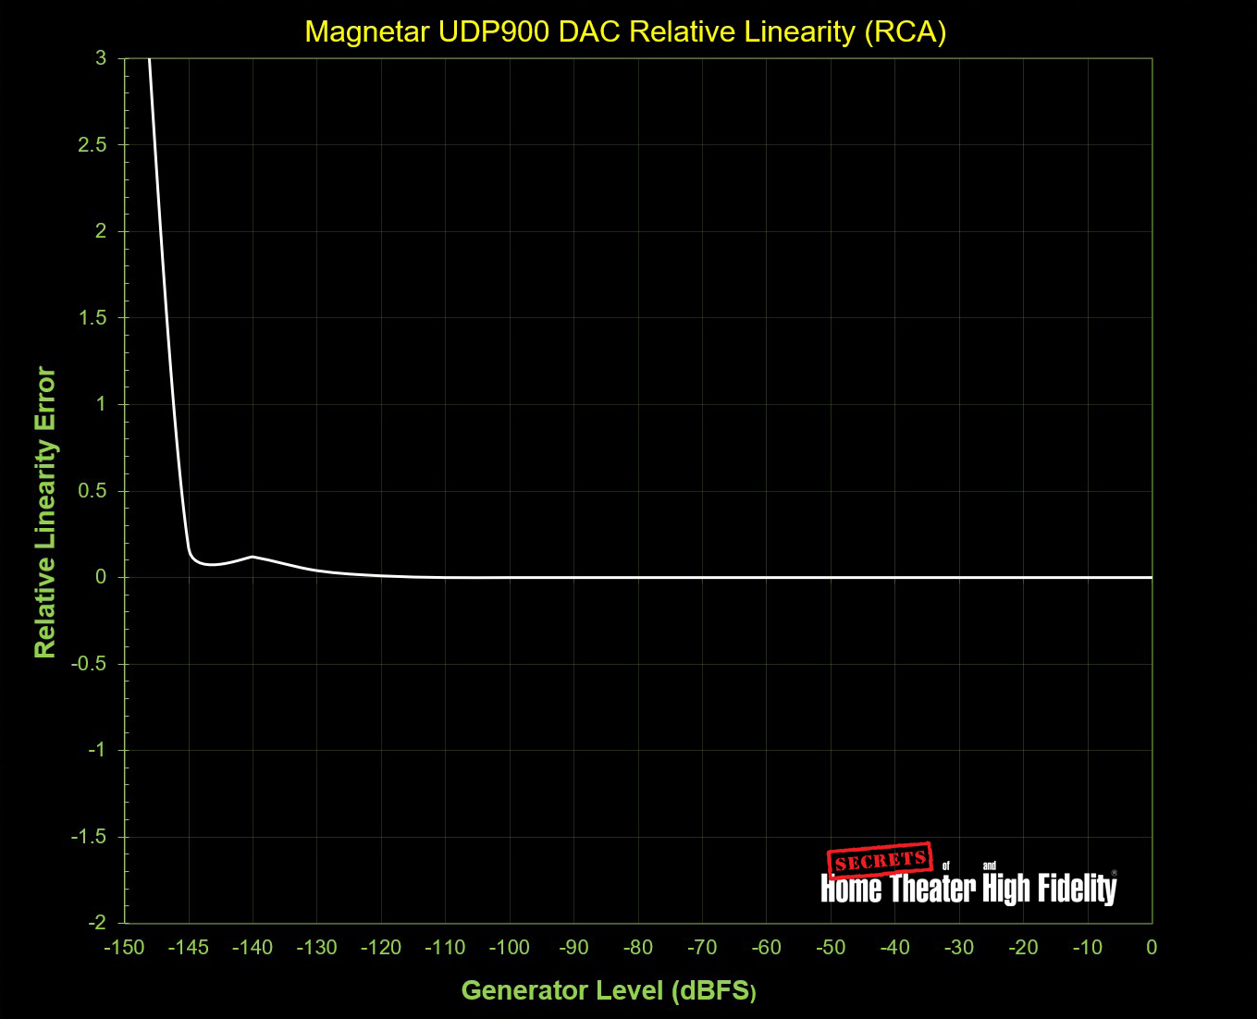Click the '0' y-axis tick label

(102, 577)
